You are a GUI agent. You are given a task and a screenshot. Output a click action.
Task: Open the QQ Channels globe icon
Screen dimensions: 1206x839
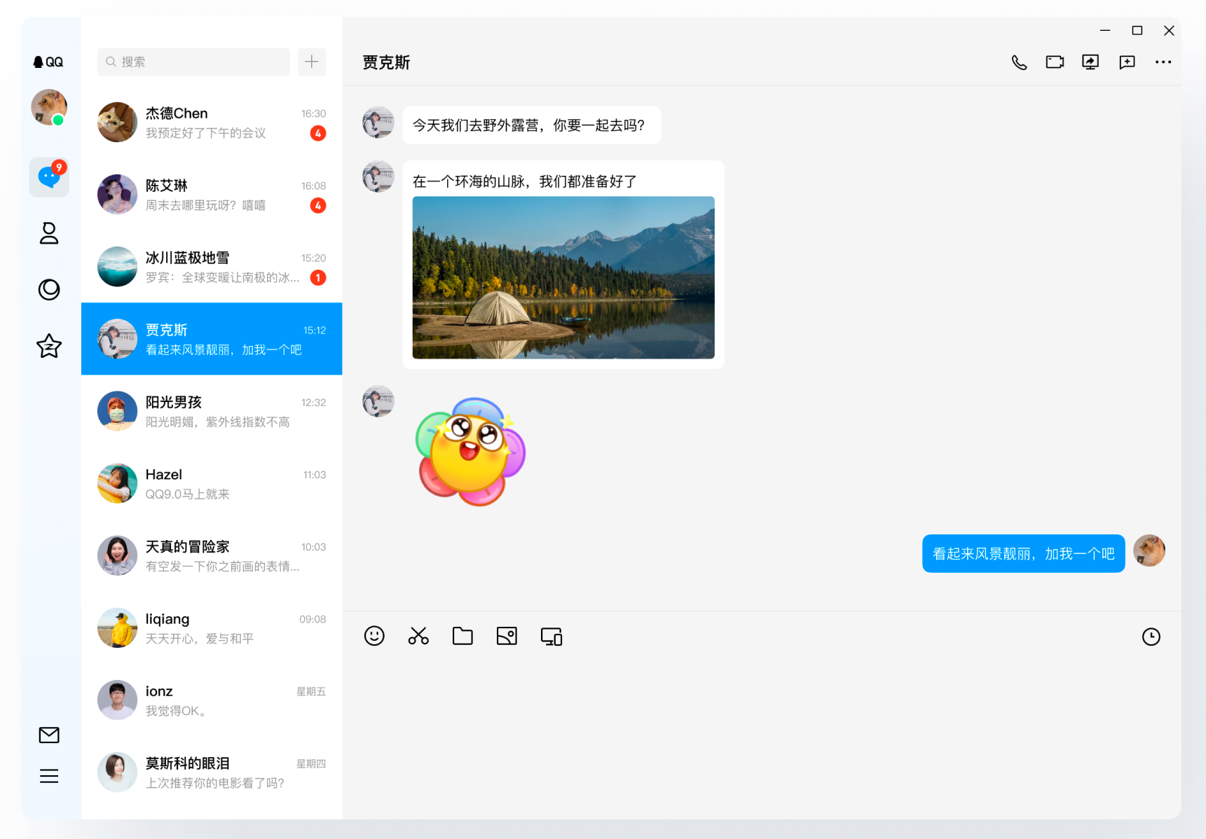(x=49, y=289)
